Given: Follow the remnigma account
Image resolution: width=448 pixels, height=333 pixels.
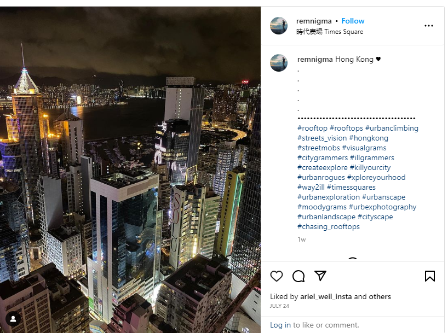Looking at the screenshot, I should (353, 21).
